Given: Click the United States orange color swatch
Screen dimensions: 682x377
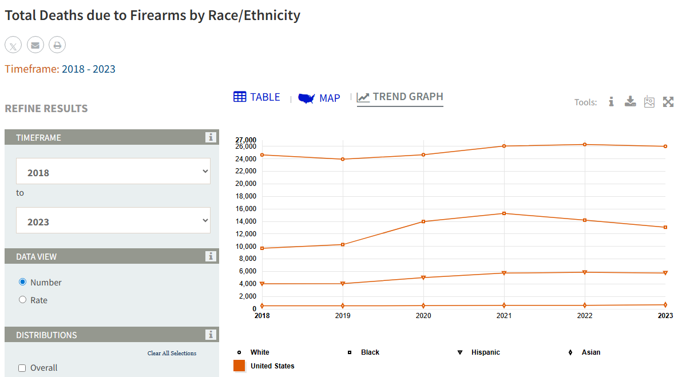Looking at the screenshot, I should point(239,366).
